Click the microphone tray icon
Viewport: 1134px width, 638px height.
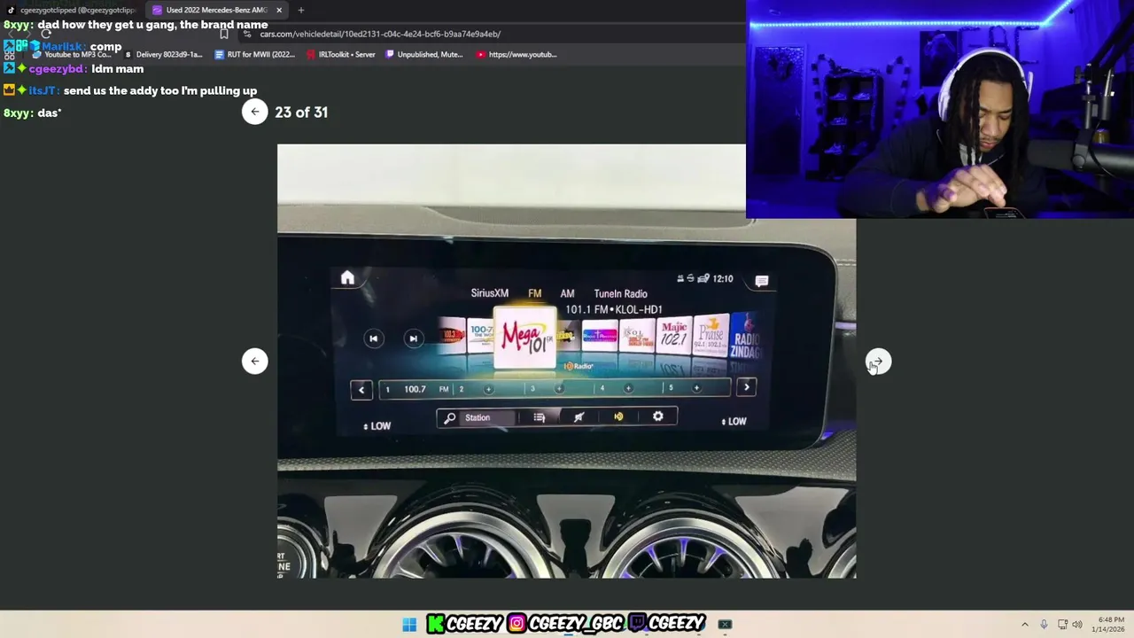[x=1044, y=625]
